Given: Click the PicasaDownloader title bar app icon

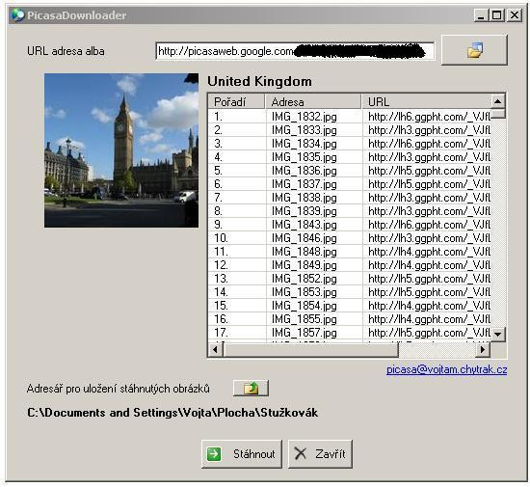Looking at the screenshot, I should coord(17,14).
